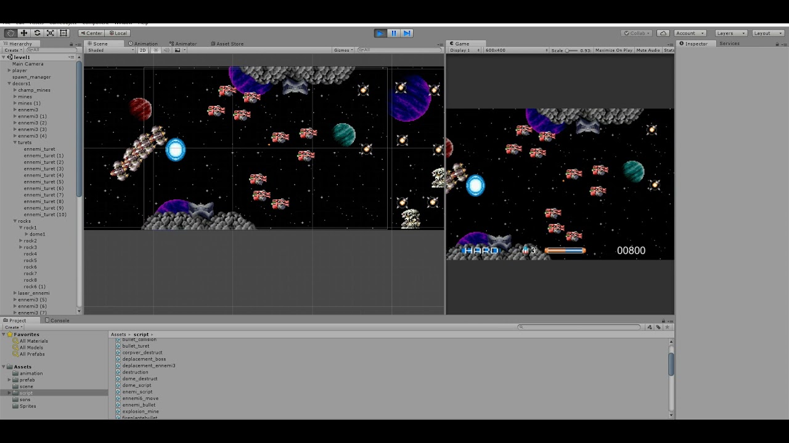Select the Move tool
The width and height of the screenshot is (789, 443).
(x=24, y=33)
